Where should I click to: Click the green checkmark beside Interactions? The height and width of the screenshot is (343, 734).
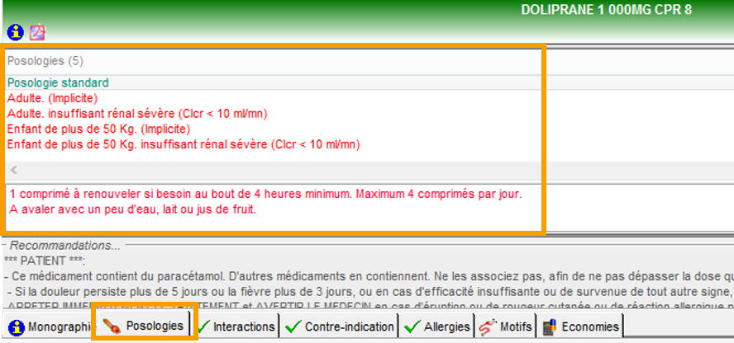(203, 327)
